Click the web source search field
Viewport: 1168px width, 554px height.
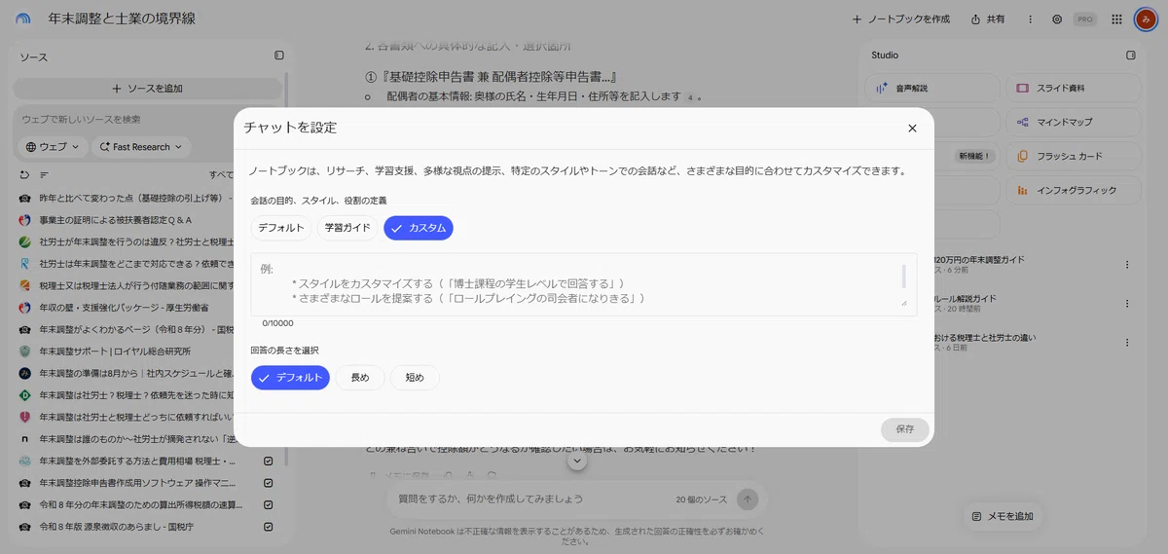point(146,120)
